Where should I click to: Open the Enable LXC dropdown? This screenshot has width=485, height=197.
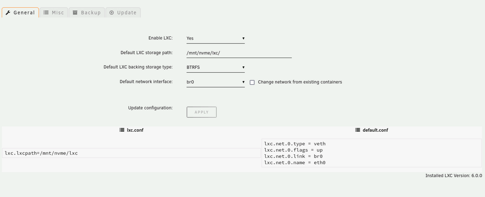[x=216, y=38]
